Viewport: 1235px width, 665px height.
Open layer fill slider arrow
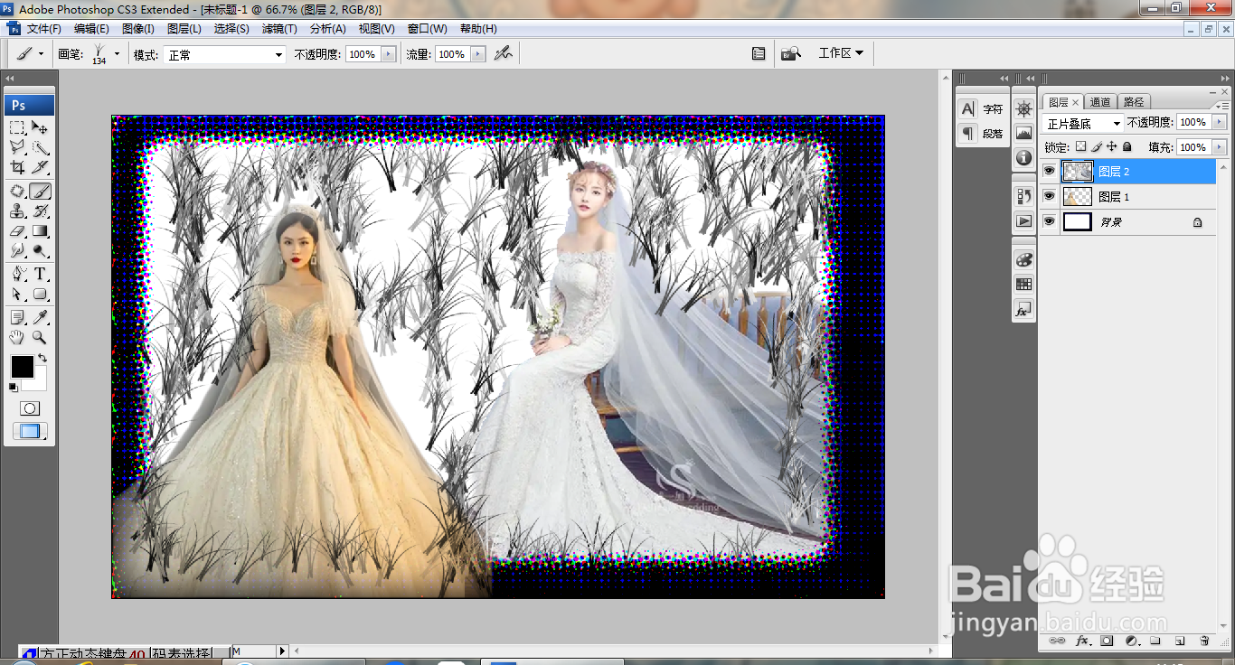[x=1220, y=147]
